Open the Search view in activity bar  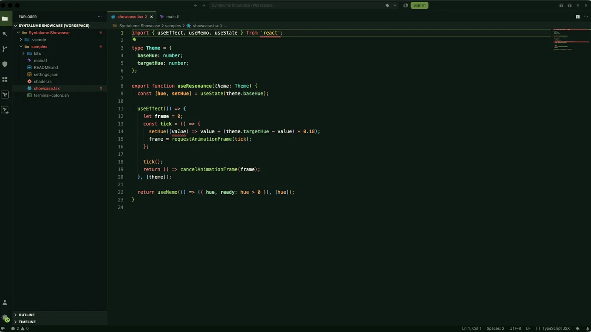click(5, 34)
